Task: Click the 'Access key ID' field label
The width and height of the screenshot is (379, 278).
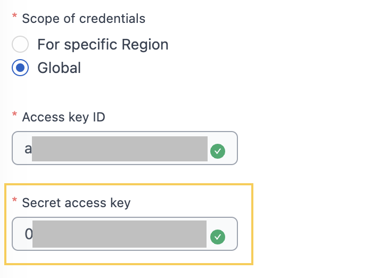Action: click(x=63, y=117)
